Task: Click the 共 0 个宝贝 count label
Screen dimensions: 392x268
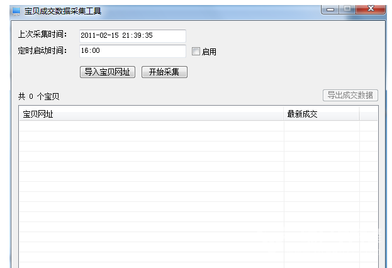Action: [39, 97]
